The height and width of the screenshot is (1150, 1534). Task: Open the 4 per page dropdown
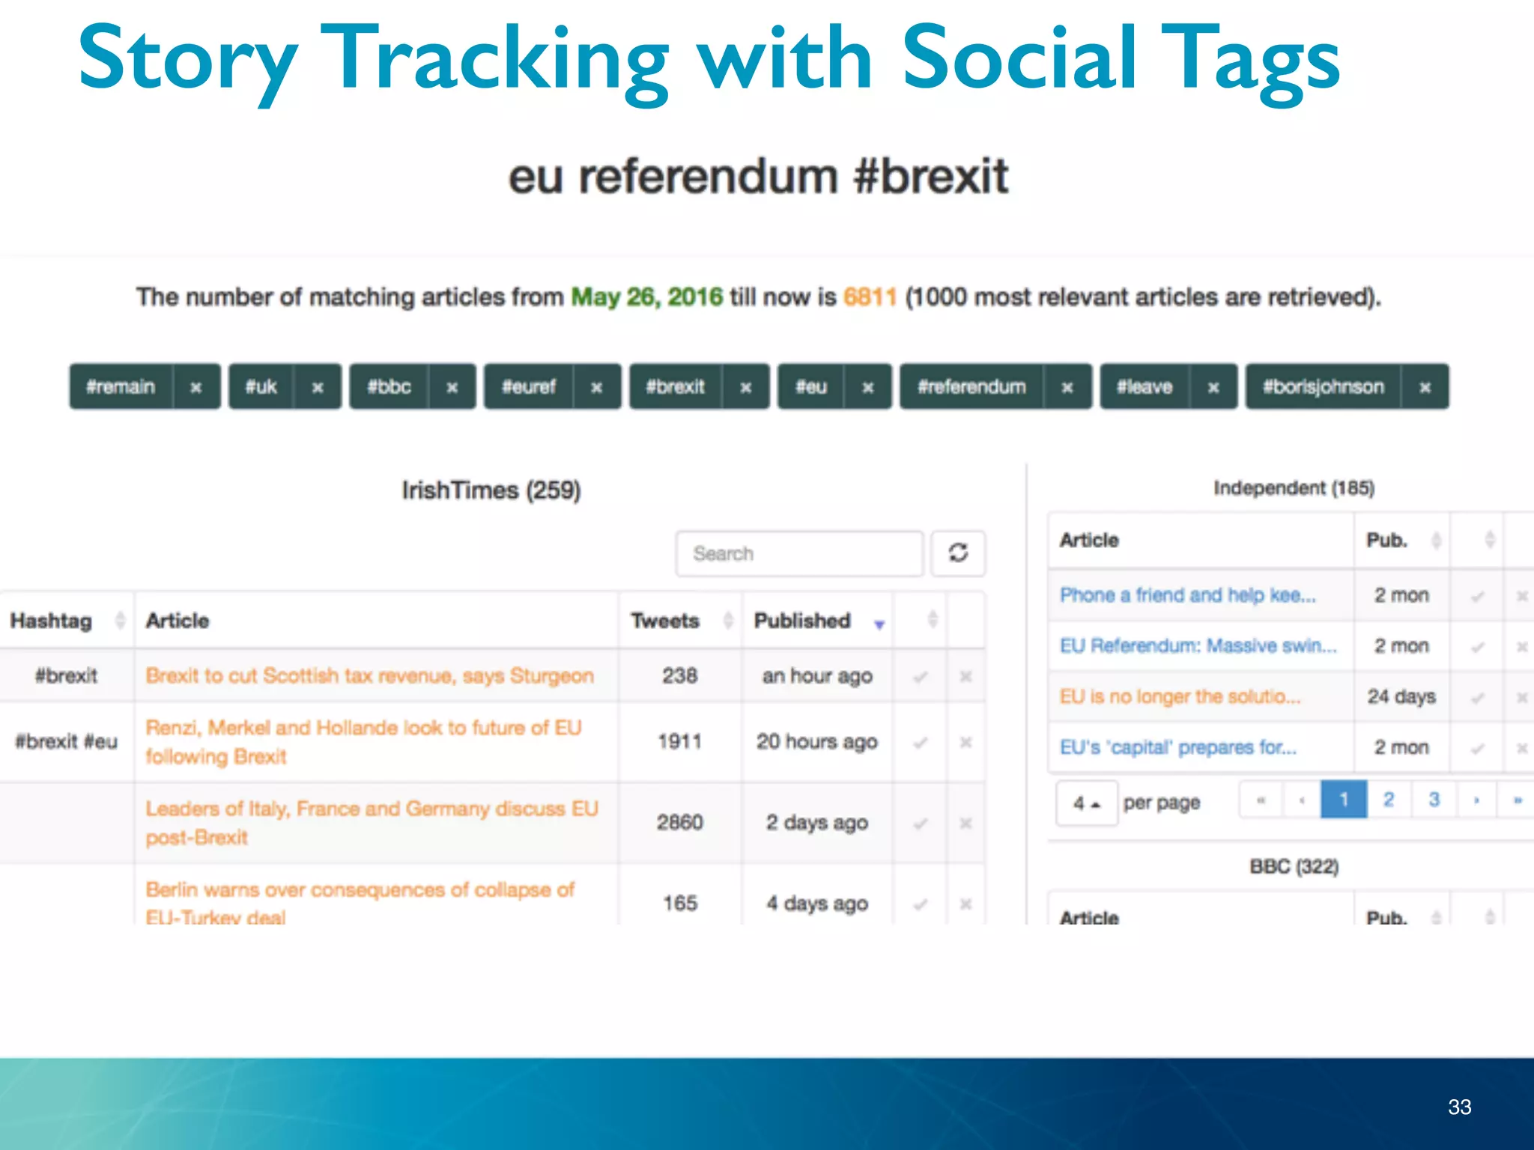1087,803
